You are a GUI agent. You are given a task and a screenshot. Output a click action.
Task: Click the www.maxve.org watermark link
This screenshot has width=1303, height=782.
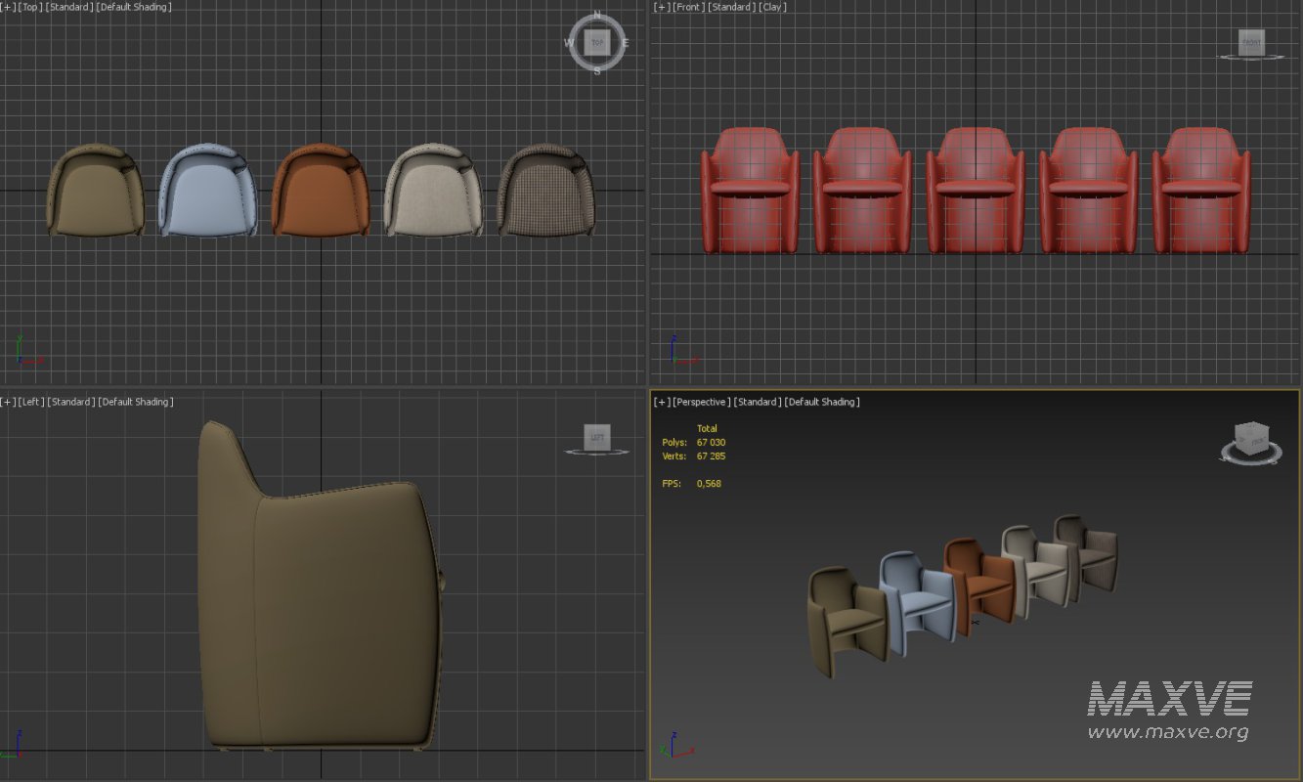(1167, 731)
